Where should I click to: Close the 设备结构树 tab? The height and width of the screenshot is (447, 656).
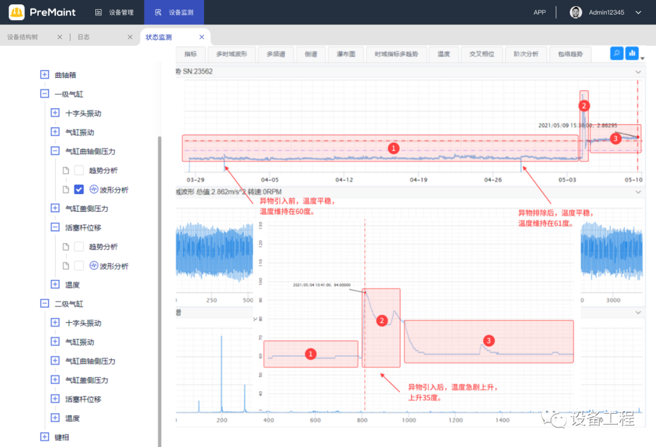[x=60, y=37]
